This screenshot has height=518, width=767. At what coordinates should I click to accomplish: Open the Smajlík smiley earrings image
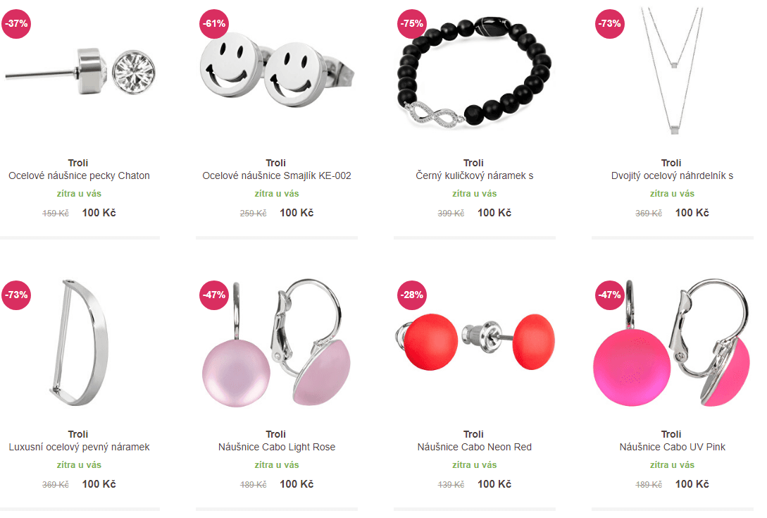point(277,70)
